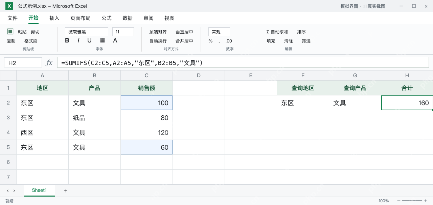Click into the SUMIFS formula bar
The width and height of the screenshot is (433, 205).
point(243,63)
